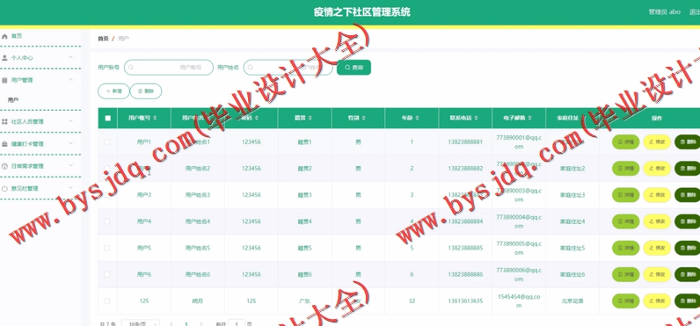
Task: Click the grid icon beside 社区人员管理
Action: [x=5, y=121]
